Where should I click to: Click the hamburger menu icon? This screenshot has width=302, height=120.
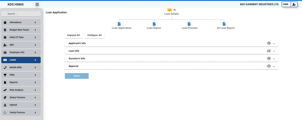(x=37, y=4)
